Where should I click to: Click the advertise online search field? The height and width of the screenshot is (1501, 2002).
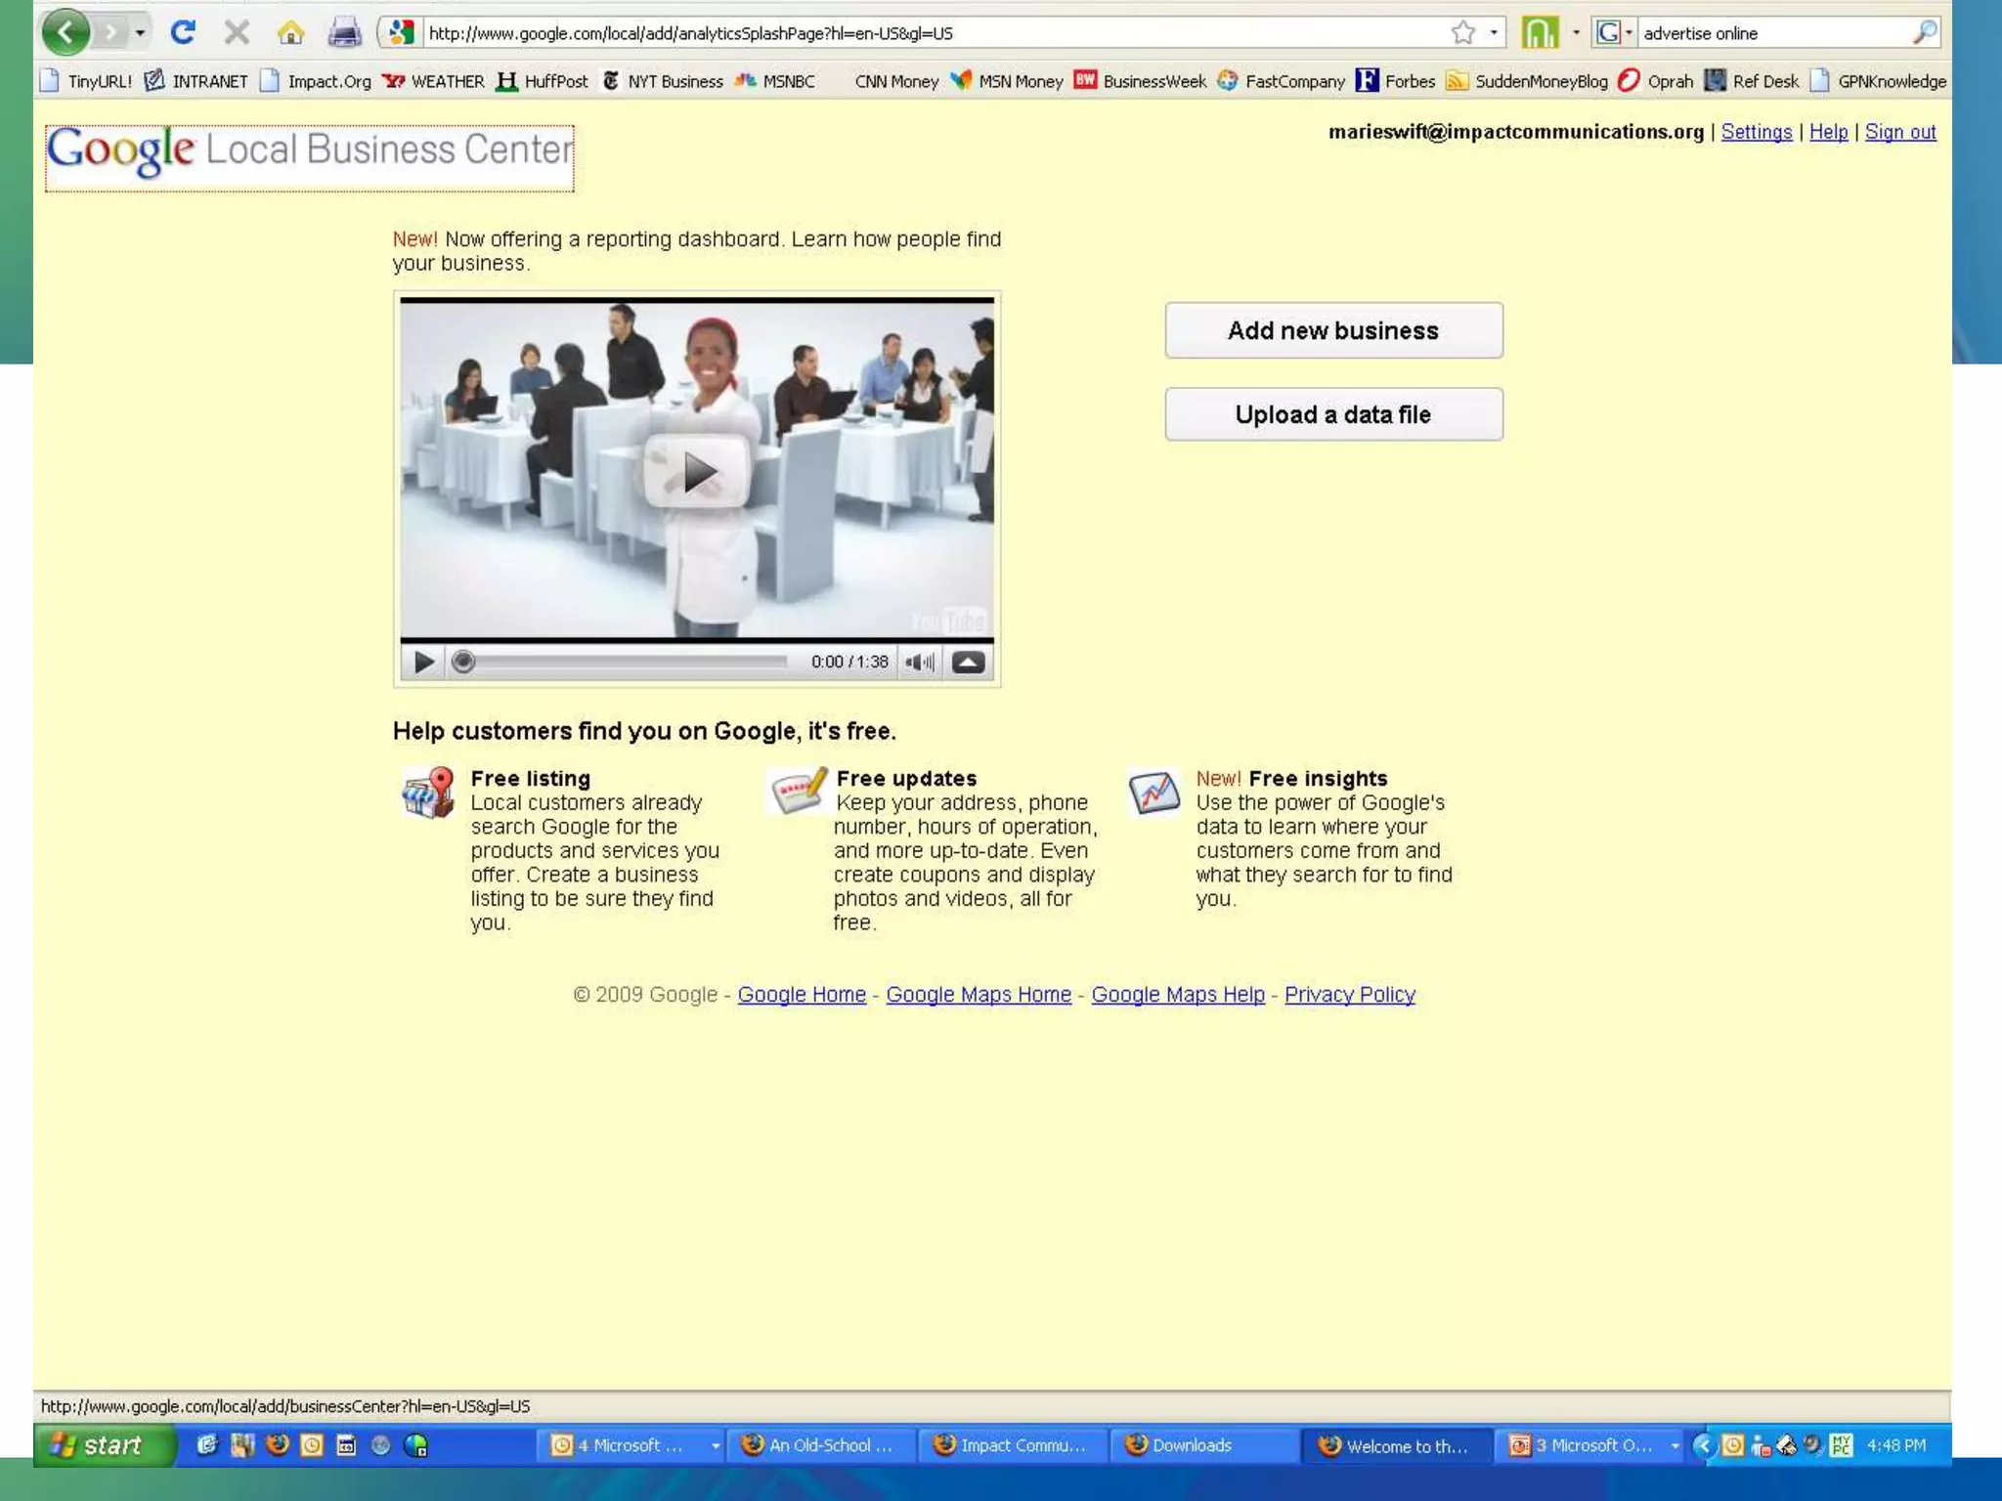tap(1773, 33)
